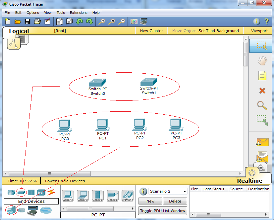
Task: Redo with the green right arrow
Action: (89, 21)
